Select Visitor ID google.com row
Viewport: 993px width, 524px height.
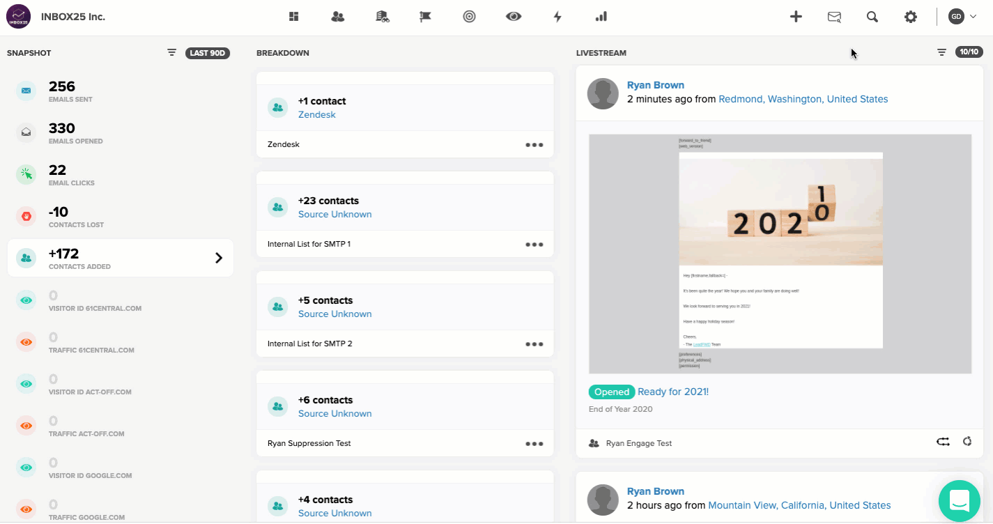coord(121,467)
